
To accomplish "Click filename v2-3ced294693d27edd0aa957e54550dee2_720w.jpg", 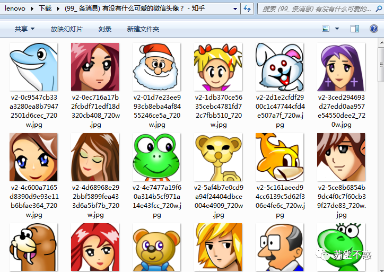I will point(342,111).
